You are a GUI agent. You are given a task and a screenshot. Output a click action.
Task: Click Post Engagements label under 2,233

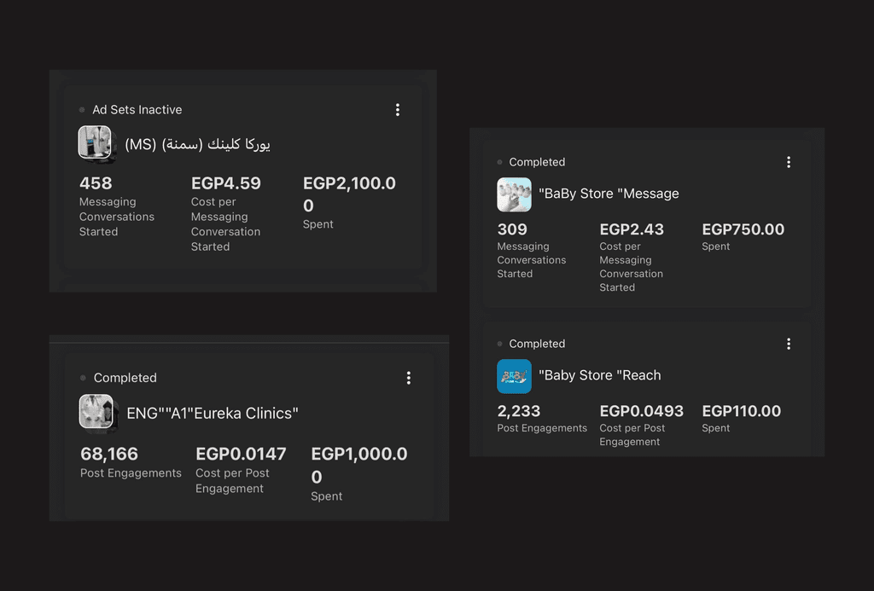tap(542, 428)
